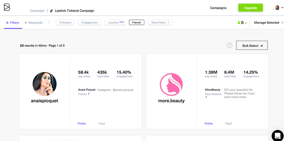The height and width of the screenshot is (141, 284).
Task: Click 15.40% engagement value
Action: pos(124,72)
